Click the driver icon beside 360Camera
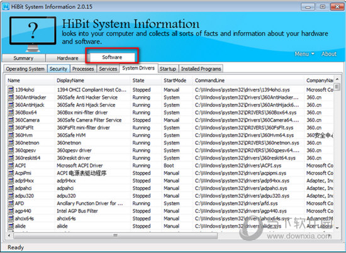346x253 pixels. [11, 120]
